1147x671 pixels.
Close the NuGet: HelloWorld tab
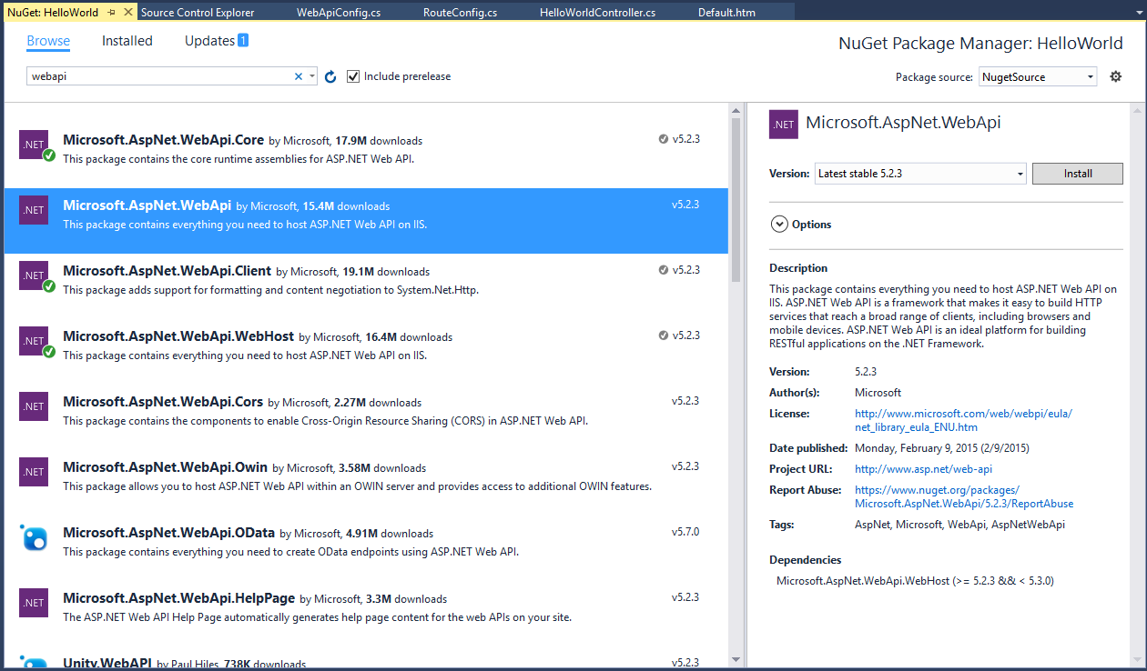(128, 13)
